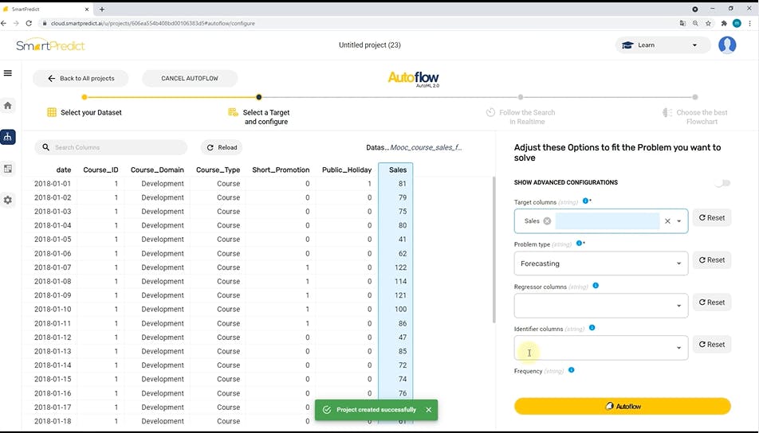Open browser zoom indicator icon
This screenshot has height=433, width=759.
[695, 23]
